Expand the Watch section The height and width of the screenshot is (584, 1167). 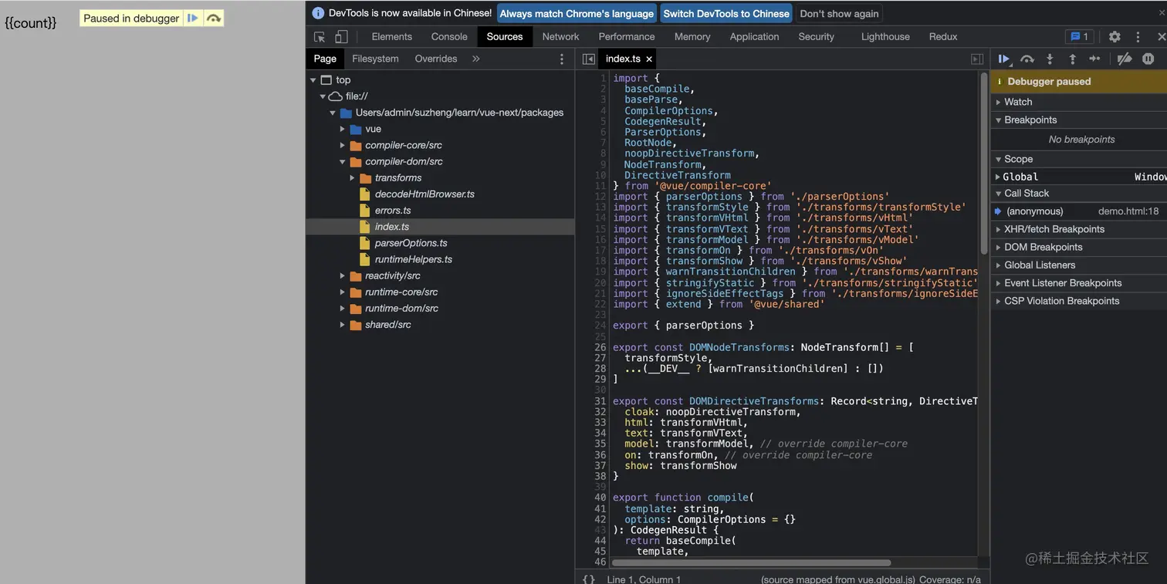click(x=1017, y=102)
